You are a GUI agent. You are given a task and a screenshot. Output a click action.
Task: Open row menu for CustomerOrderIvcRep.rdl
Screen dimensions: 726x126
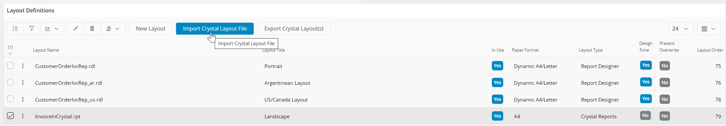23,66
